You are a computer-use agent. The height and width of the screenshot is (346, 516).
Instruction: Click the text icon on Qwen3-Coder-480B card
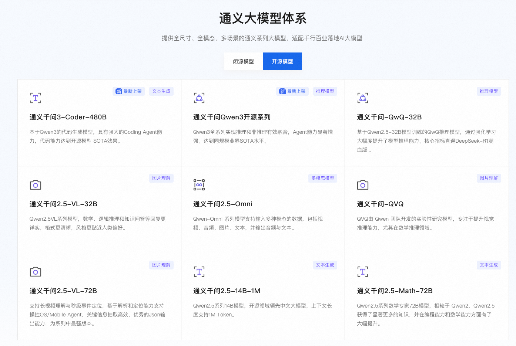point(36,98)
